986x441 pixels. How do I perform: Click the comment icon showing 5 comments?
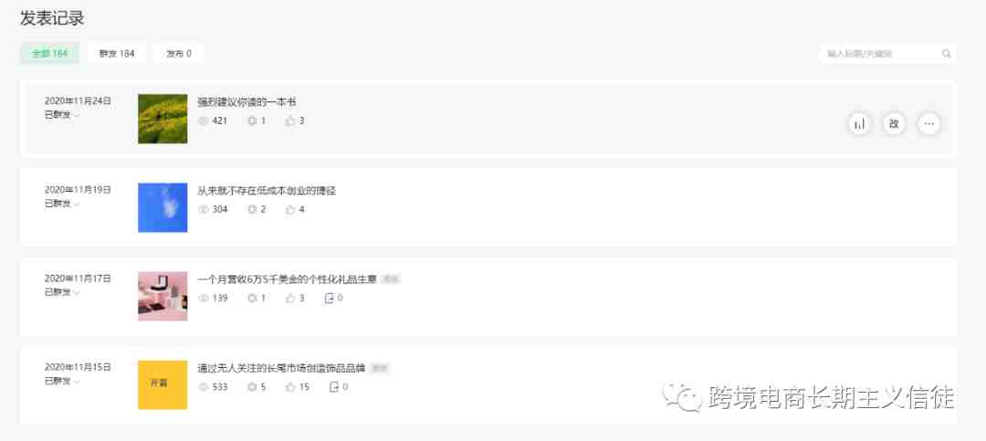(252, 387)
